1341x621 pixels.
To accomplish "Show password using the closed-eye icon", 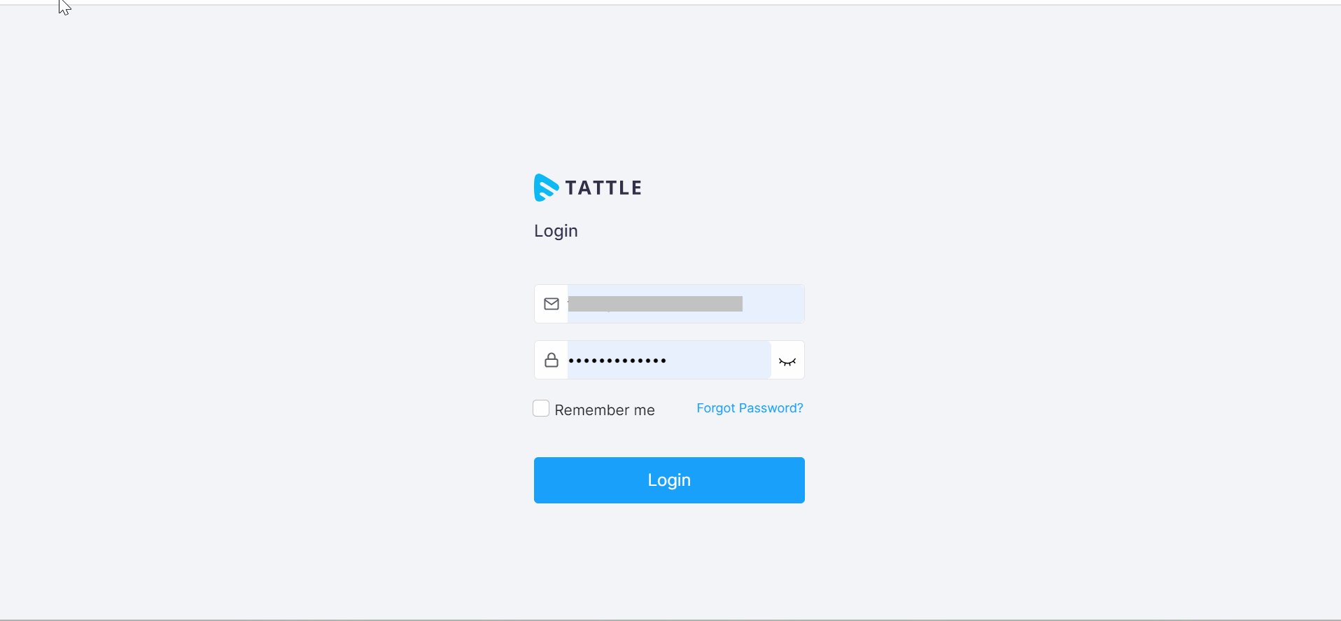I will 787,361.
